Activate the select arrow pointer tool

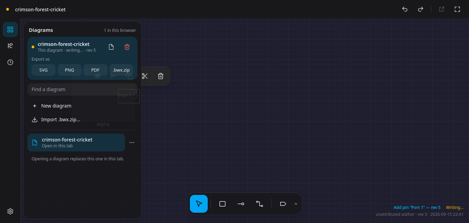[x=199, y=204]
